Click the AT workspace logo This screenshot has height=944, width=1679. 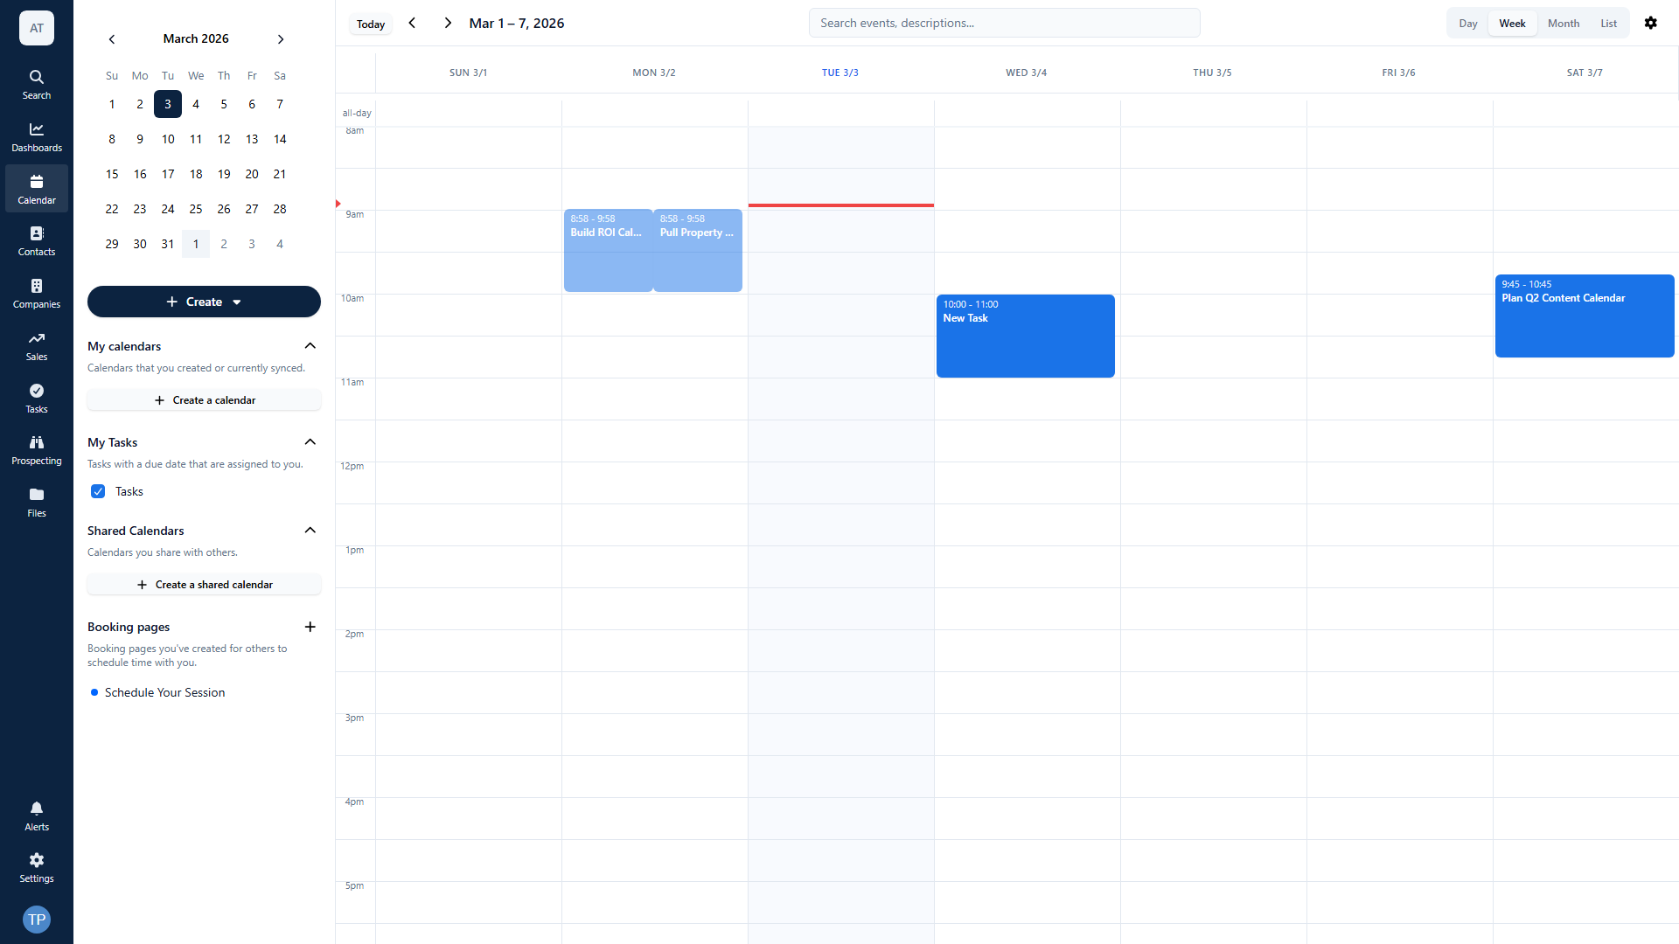37,28
